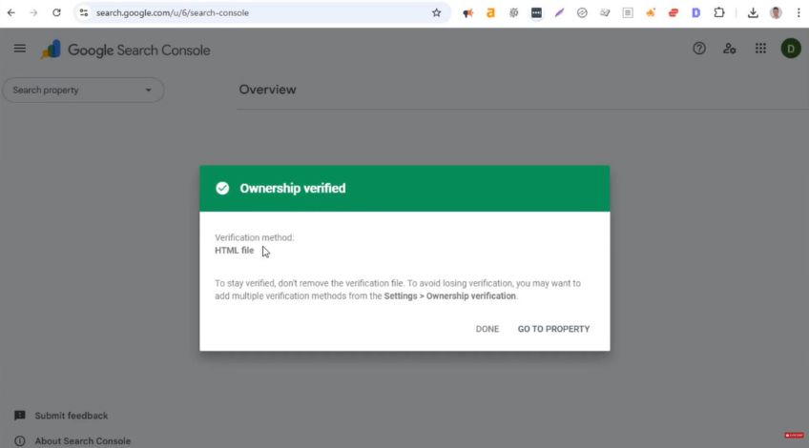Image resolution: width=809 pixels, height=448 pixels.
Task: Click the Submit feedback icon
Action: (20, 416)
